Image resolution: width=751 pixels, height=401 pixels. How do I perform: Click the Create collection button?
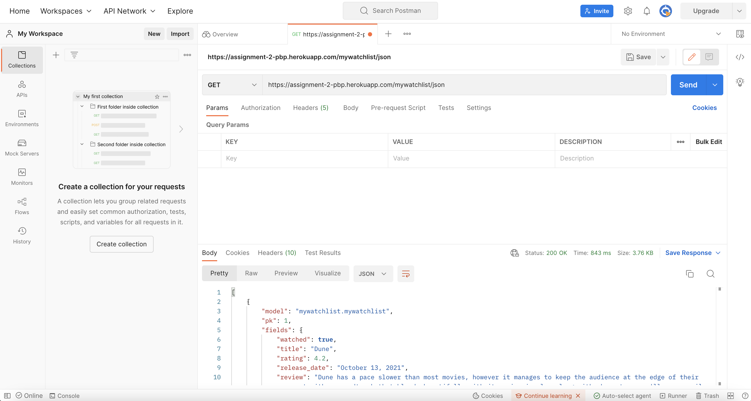(121, 244)
